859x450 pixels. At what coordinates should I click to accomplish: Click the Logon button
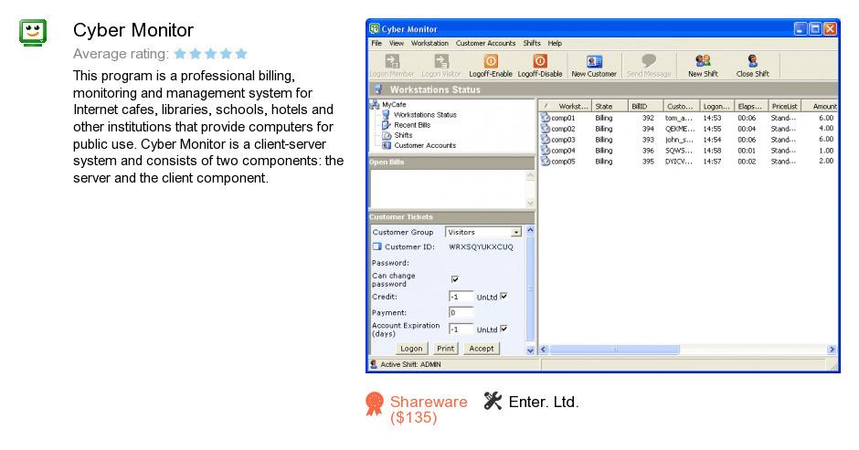(x=411, y=348)
